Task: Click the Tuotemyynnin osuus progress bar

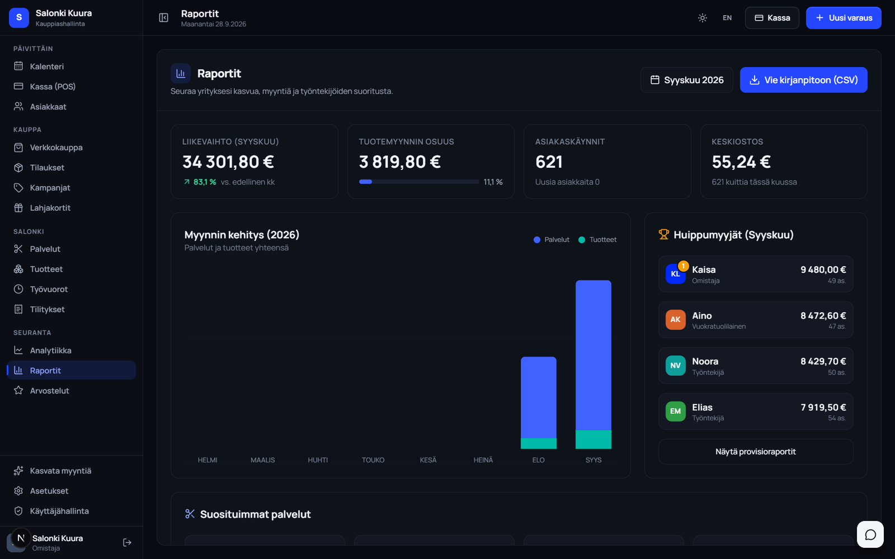Action: (419, 182)
